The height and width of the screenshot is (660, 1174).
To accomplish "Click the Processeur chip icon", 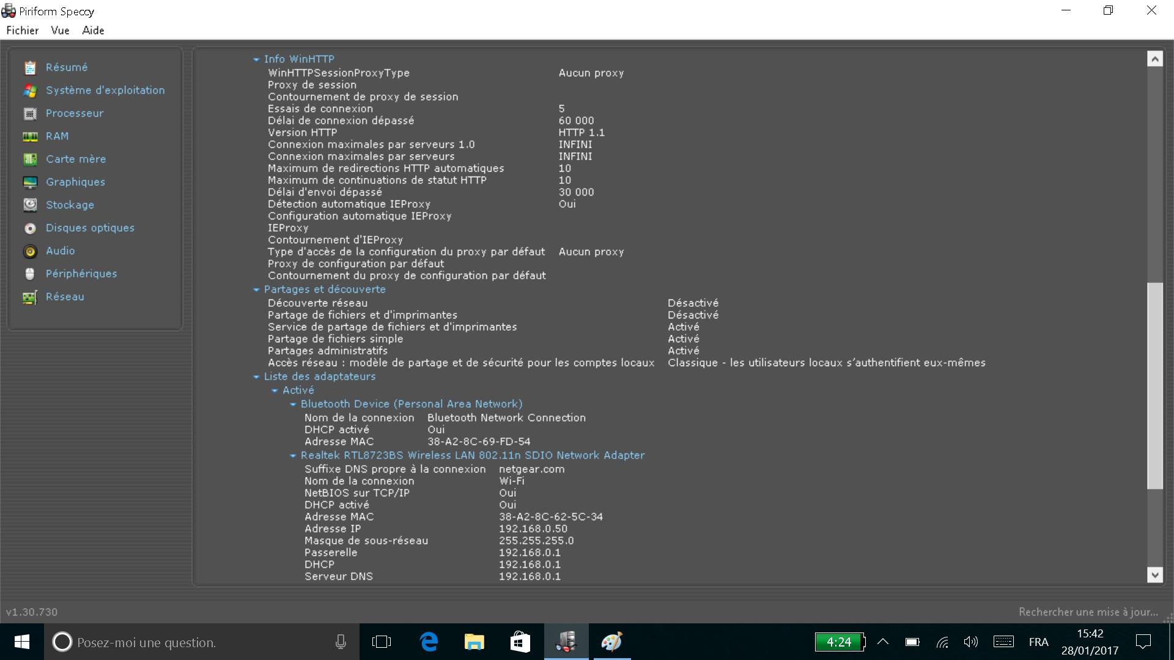I will tap(30, 114).
